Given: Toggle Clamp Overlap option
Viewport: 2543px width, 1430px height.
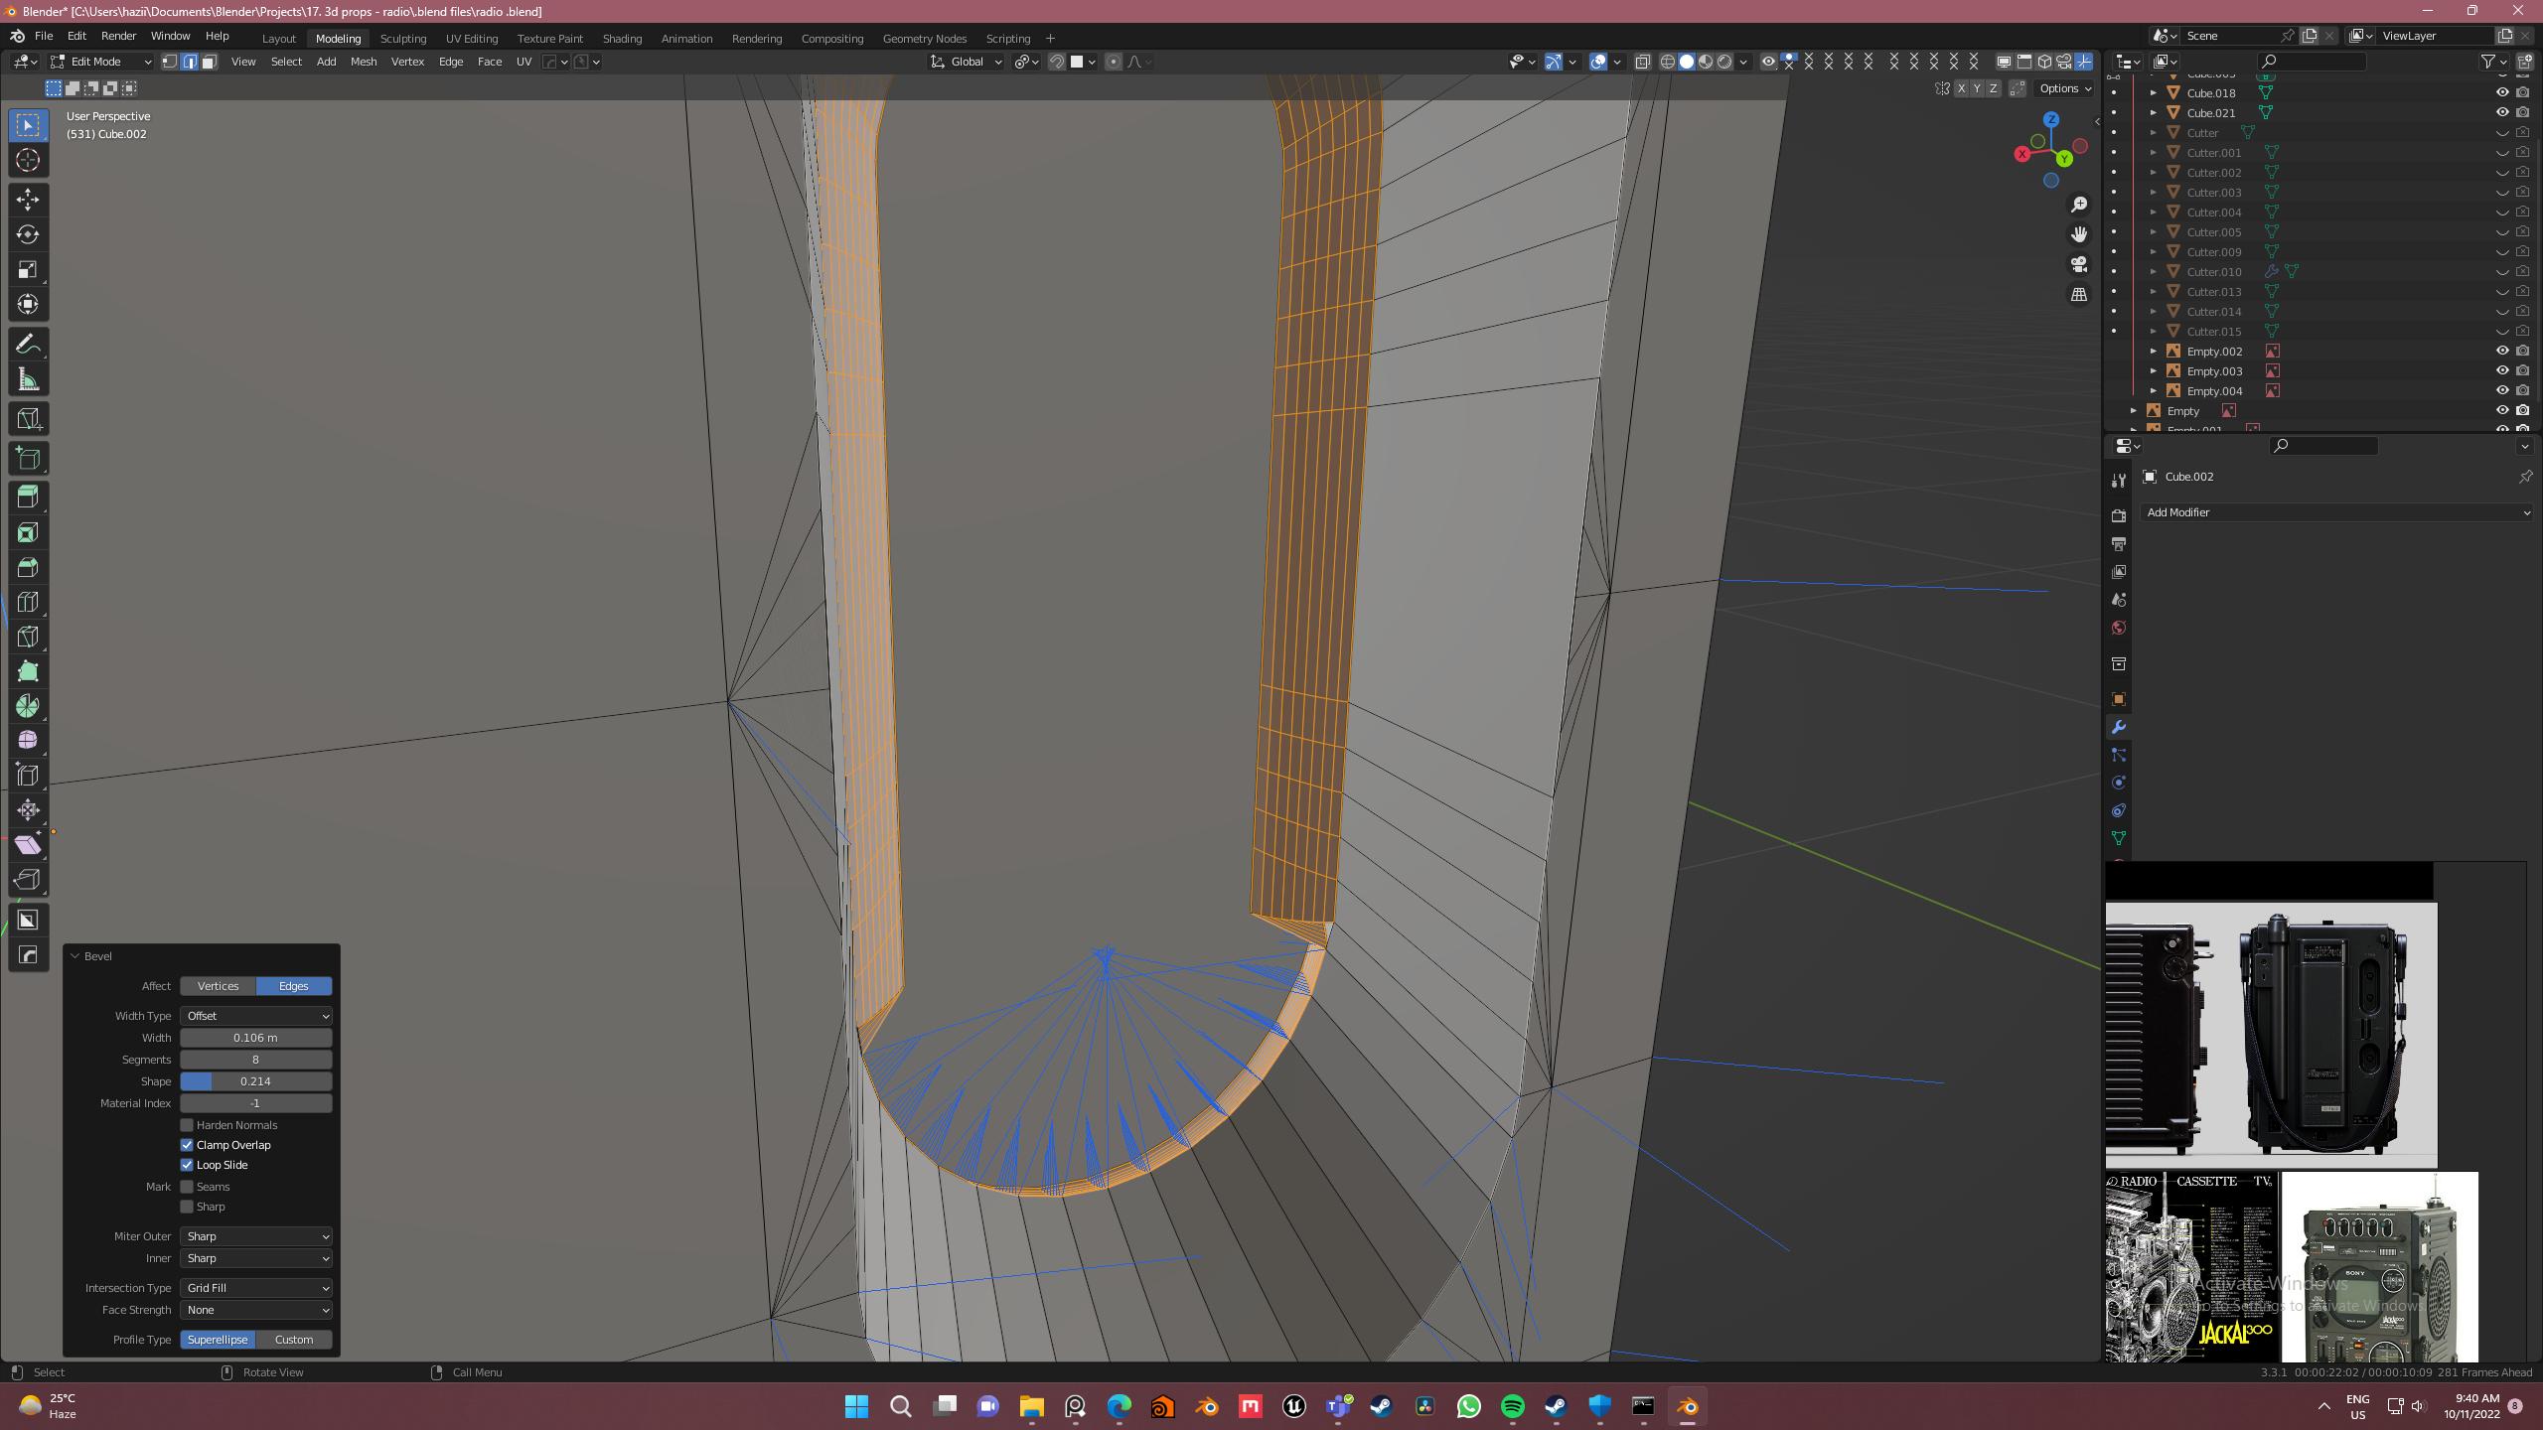Looking at the screenshot, I should coord(187,1144).
